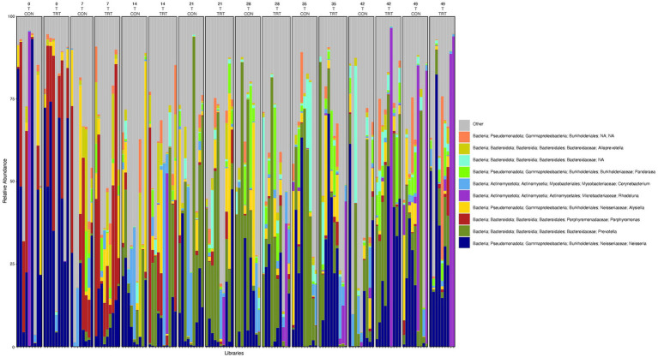
Task: Click the Corynebacterium legend label text
Action: [x=561, y=183]
